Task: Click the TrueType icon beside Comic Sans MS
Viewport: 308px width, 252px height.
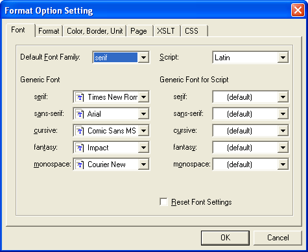Action: 80,131
